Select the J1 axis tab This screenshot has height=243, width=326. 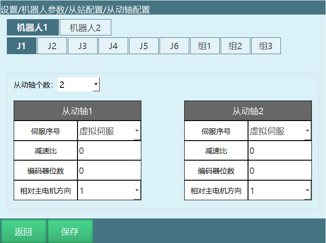pyautogui.click(x=21, y=46)
